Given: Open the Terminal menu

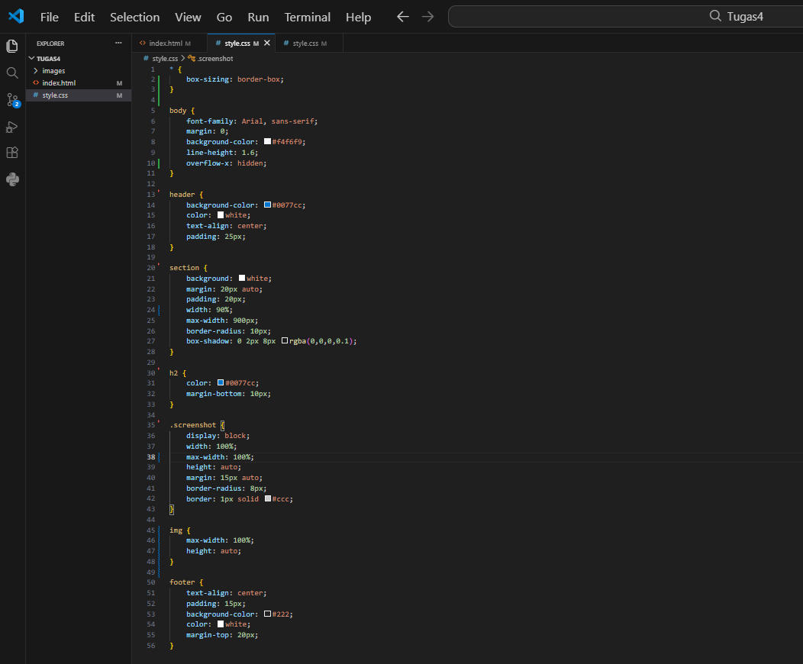Looking at the screenshot, I should (307, 17).
